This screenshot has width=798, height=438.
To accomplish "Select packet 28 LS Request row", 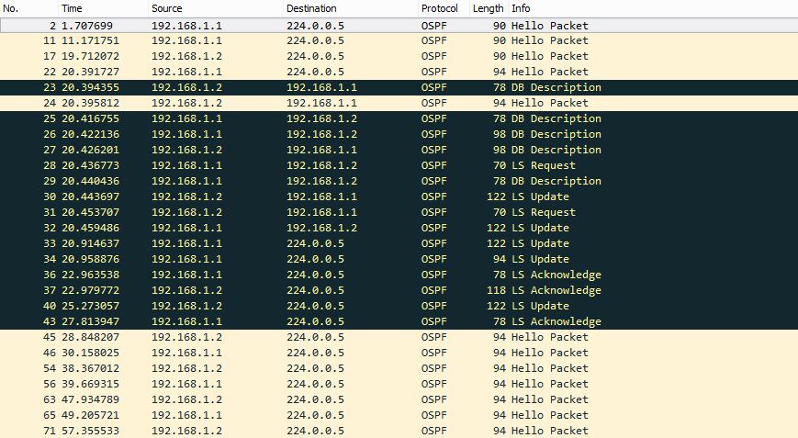I will click(399, 165).
